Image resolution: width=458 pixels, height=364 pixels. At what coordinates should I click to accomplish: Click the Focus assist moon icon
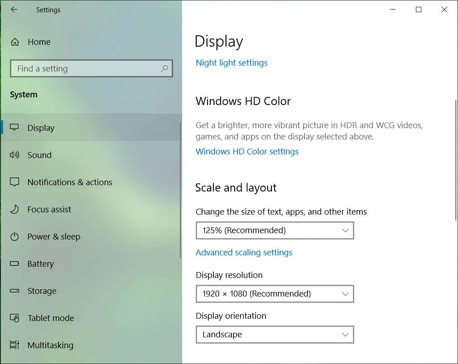pos(14,209)
